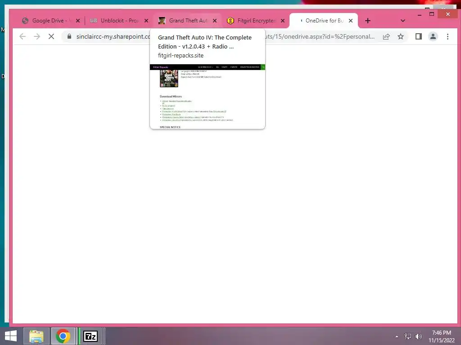Open Windows Start menu

(x=11, y=336)
